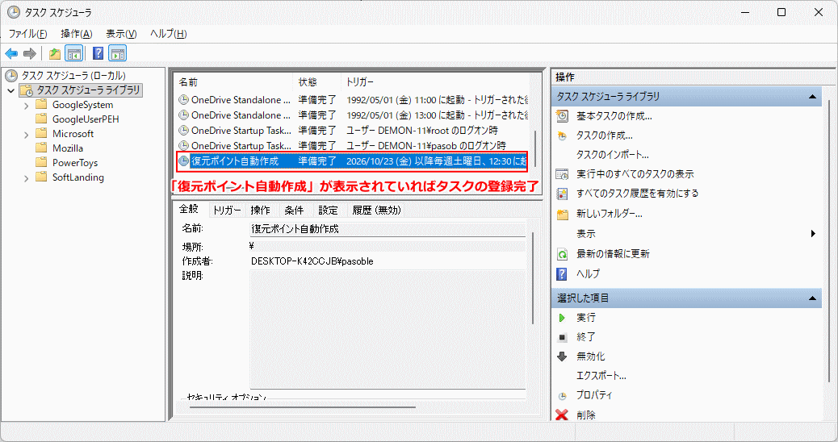Click the 無効化 down arrow icon
Screen dimensions: 838x442
pos(562,357)
